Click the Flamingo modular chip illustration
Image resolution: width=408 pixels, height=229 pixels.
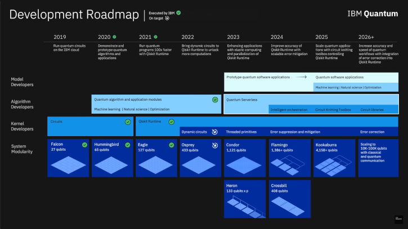click(x=288, y=165)
